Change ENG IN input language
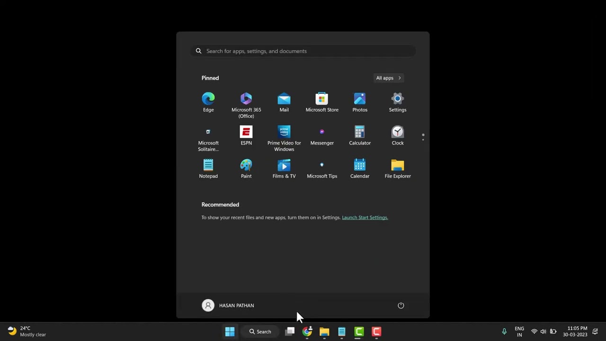606x341 pixels. [519, 332]
